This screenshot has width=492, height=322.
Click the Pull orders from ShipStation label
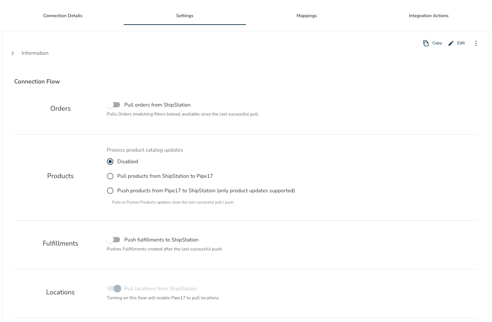coord(157,105)
